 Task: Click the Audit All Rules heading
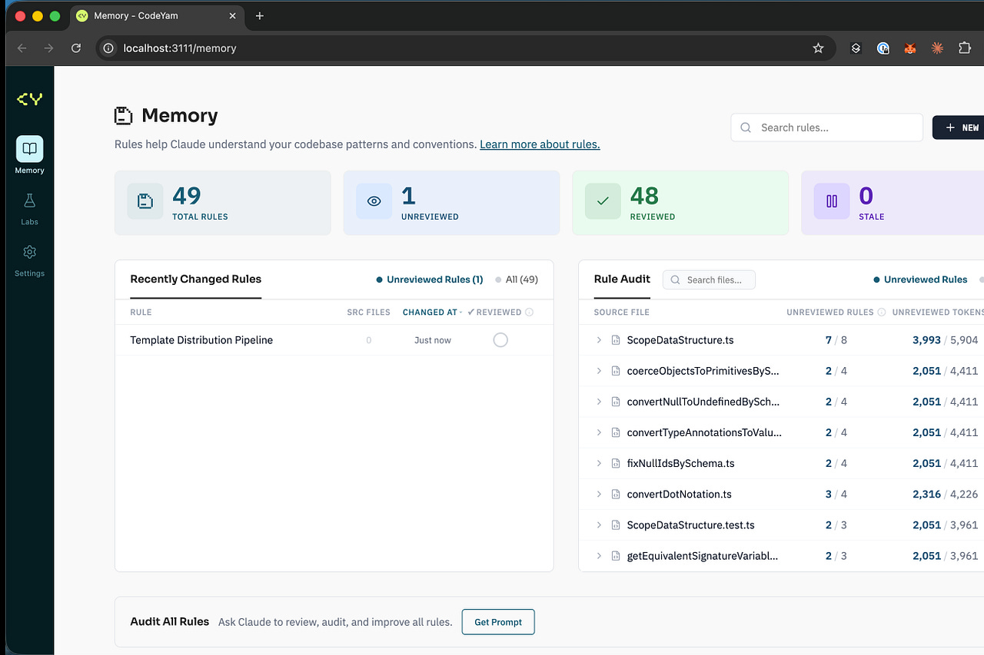[x=170, y=621]
